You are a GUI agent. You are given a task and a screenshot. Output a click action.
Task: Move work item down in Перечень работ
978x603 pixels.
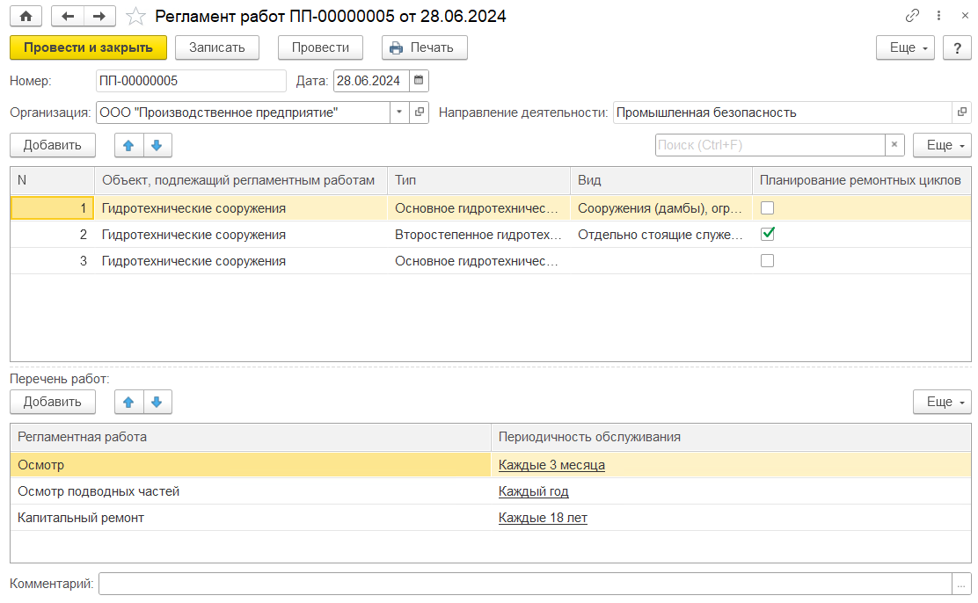click(x=157, y=402)
